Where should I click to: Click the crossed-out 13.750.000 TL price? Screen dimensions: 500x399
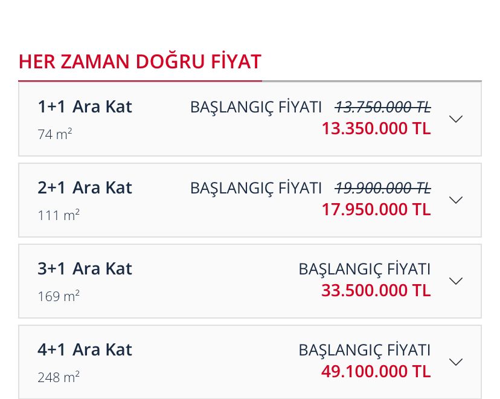[383, 108]
